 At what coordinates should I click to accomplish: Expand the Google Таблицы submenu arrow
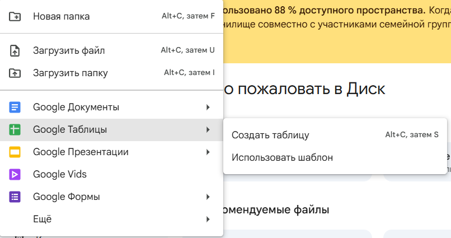point(208,130)
